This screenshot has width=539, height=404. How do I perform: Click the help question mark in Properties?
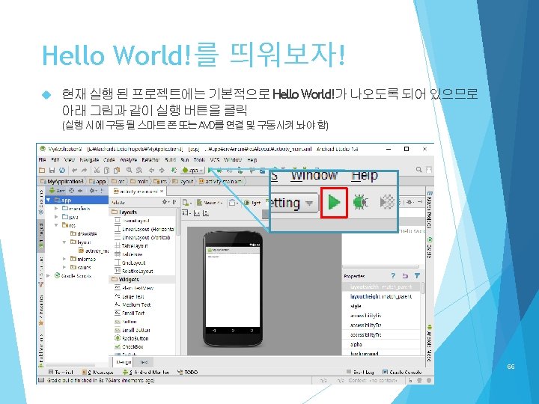pos(393,275)
